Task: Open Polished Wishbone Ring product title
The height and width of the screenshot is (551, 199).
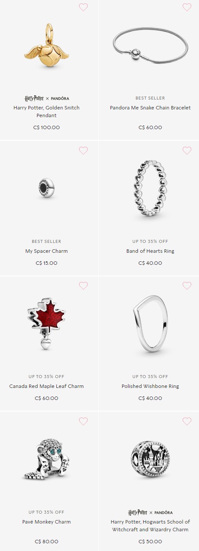Action: pyautogui.click(x=150, y=386)
